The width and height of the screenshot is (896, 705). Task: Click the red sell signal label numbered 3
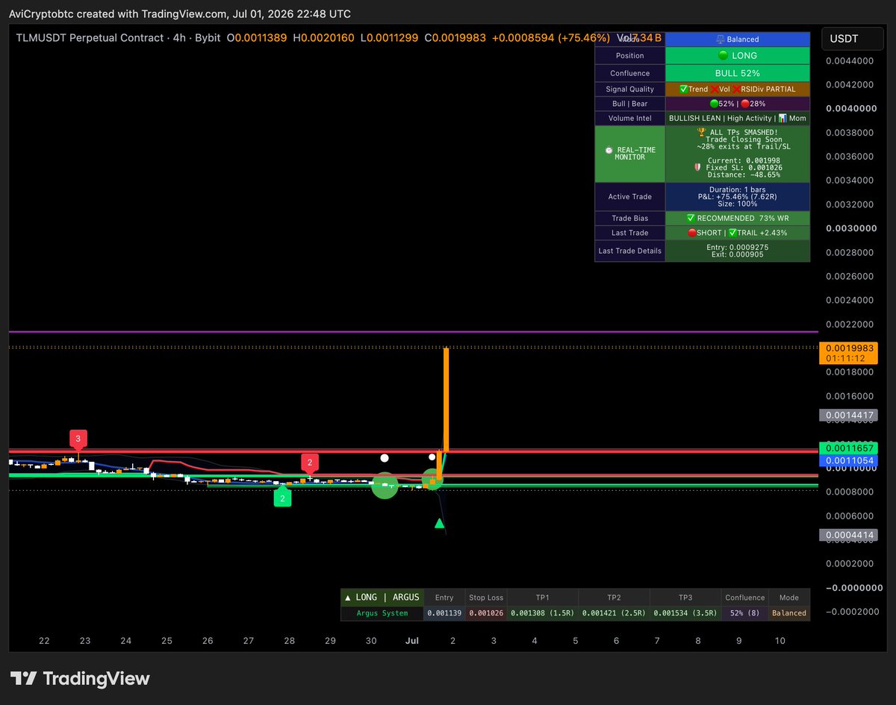pos(78,439)
